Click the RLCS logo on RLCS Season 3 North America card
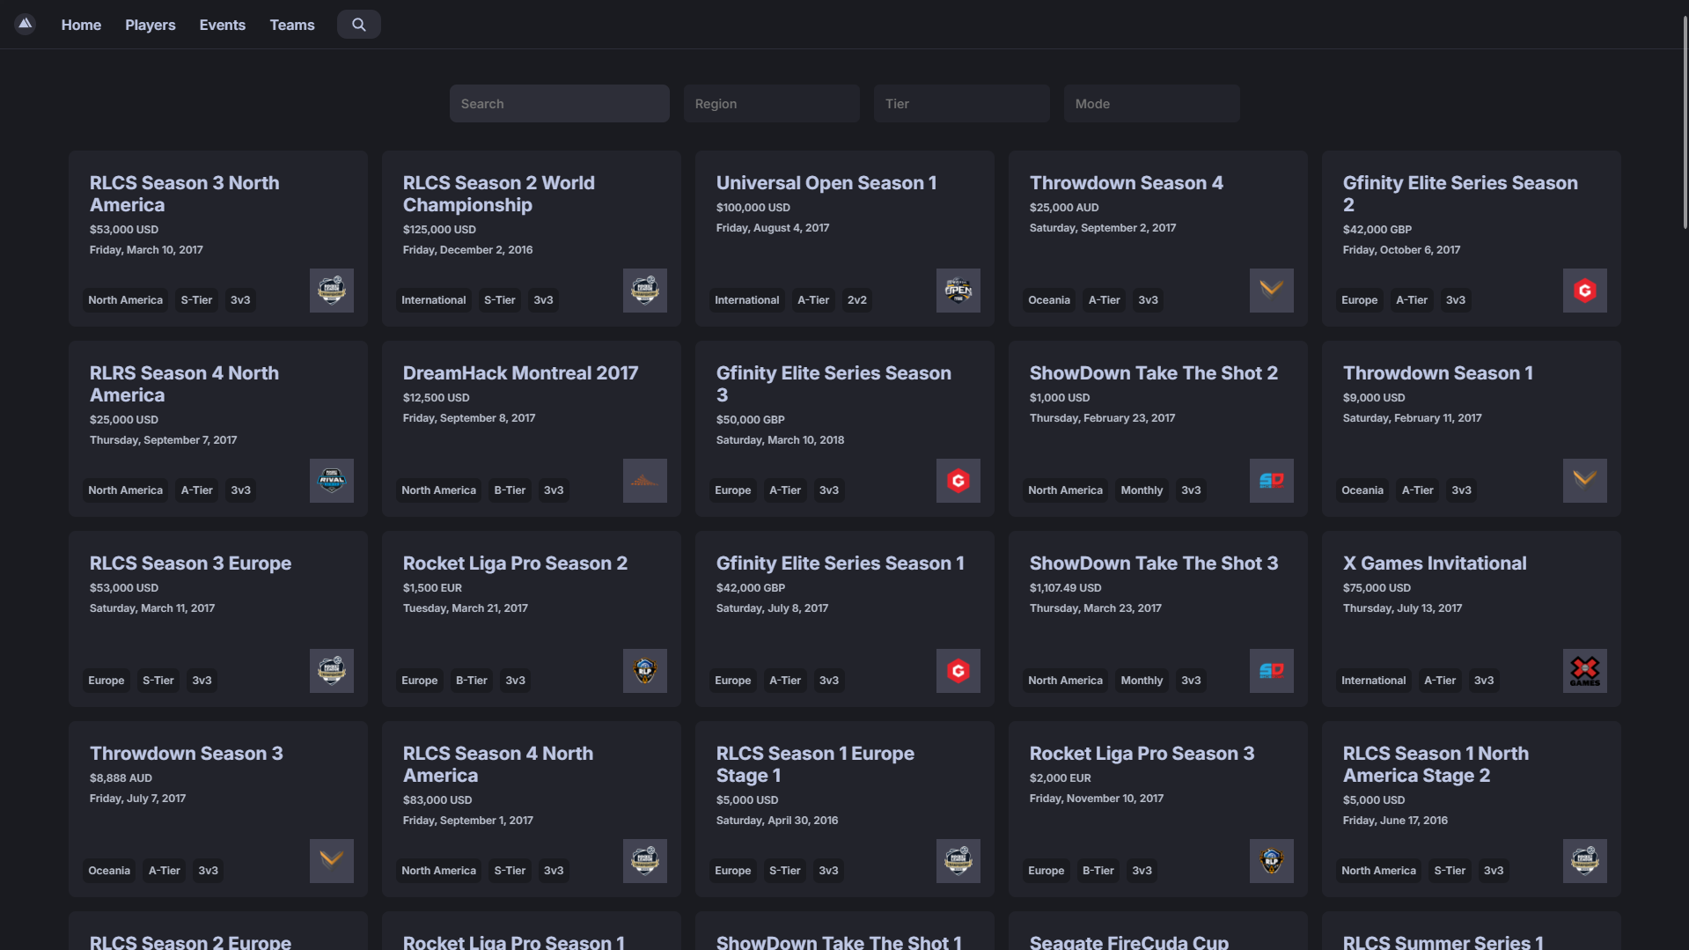 331,291
